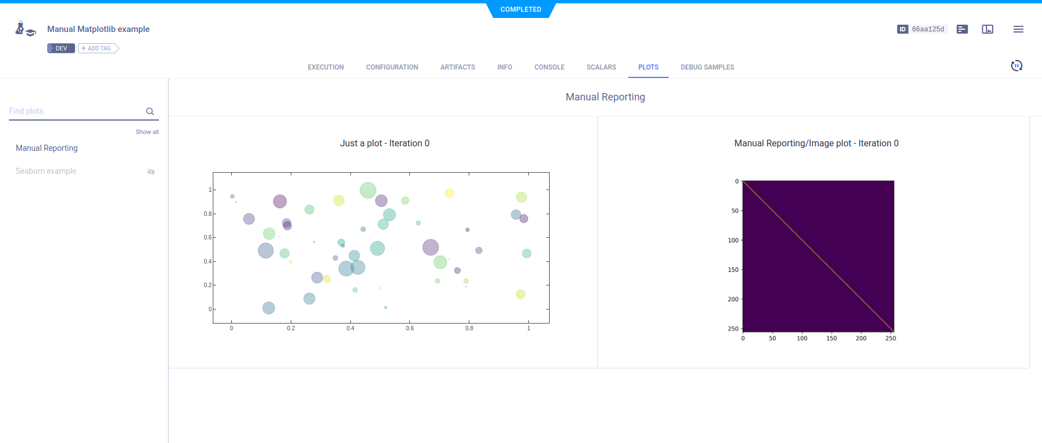Show the hidden Seaborn example plot
This screenshot has height=443, width=1042.
point(150,172)
